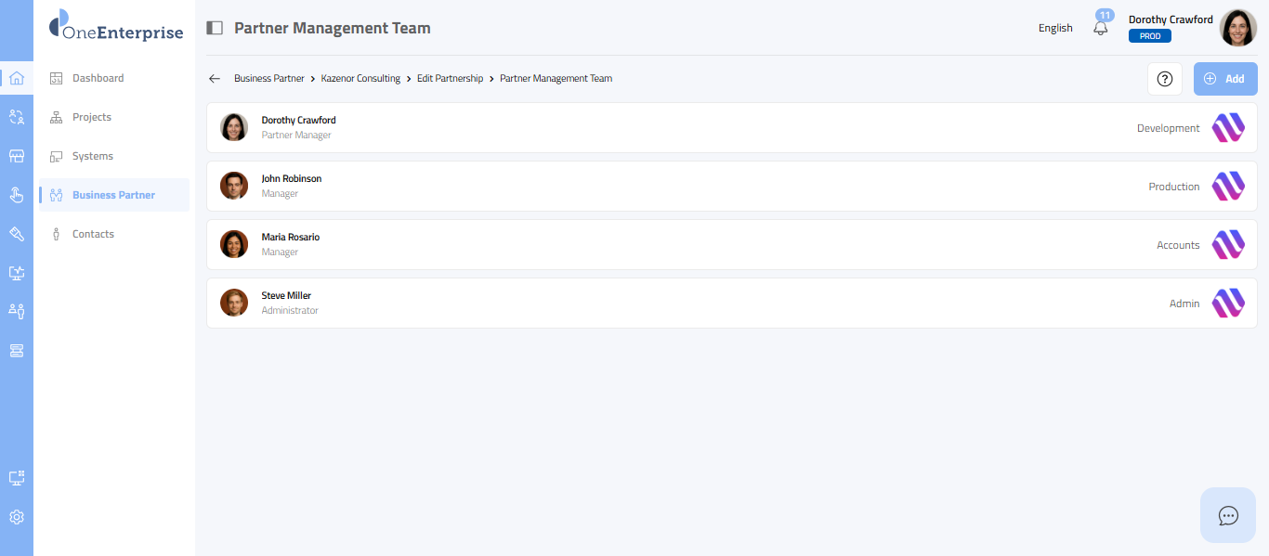Click Steve Miller's avatar thumbnail
Viewport: 1269px width, 556px height.
pyautogui.click(x=234, y=303)
